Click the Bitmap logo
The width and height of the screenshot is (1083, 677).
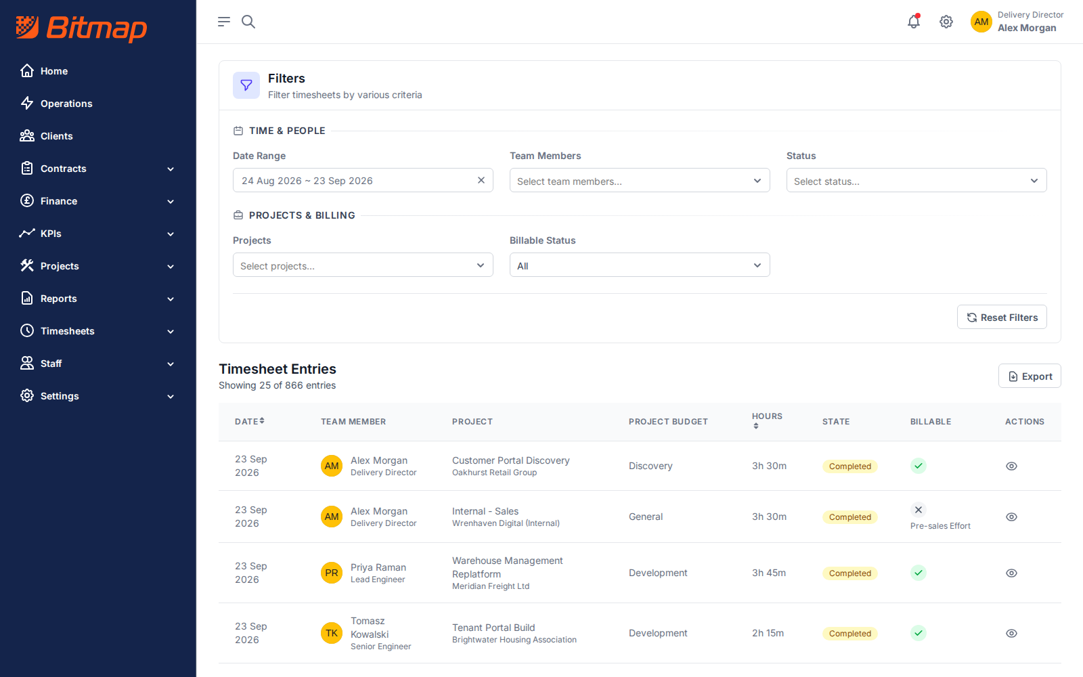coord(81,28)
